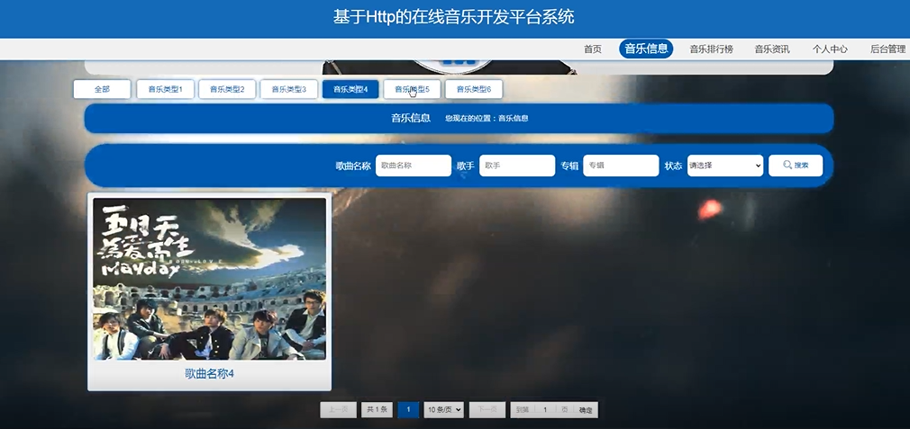Open the Mayday album cover thumbnail
Viewport: 910px width, 429px height.
tap(210, 279)
